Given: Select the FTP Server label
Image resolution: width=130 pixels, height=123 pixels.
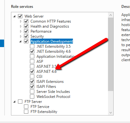Looking at the screenshot, I should 33,102.
